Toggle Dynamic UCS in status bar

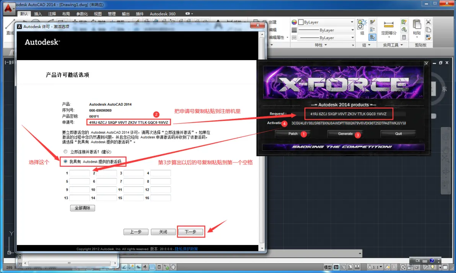131,267
